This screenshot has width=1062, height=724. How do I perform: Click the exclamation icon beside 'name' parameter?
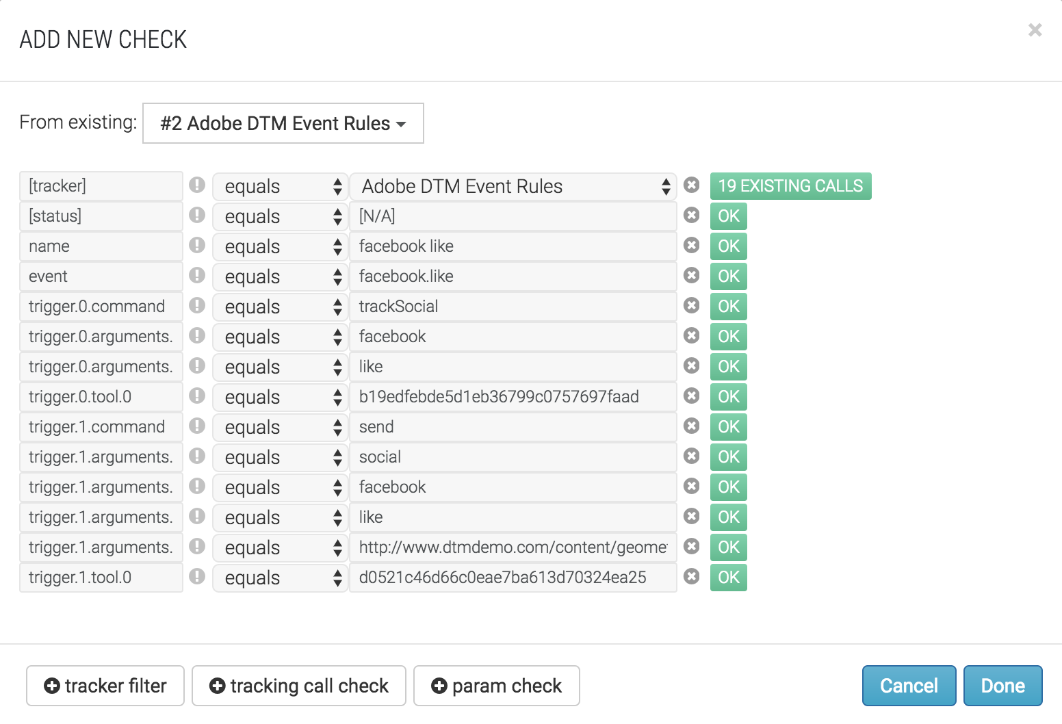tap(197, 246)
